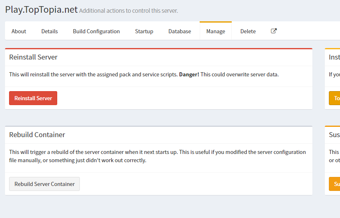340x218 pixels.
Task: Open the Details tab
Action: 49,31
